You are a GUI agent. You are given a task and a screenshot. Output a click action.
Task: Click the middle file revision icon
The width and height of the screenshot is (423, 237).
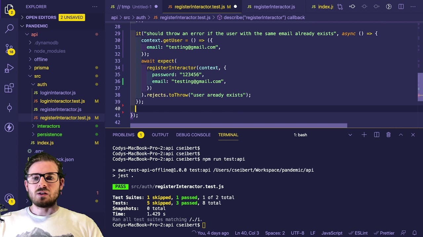[365, 7]
